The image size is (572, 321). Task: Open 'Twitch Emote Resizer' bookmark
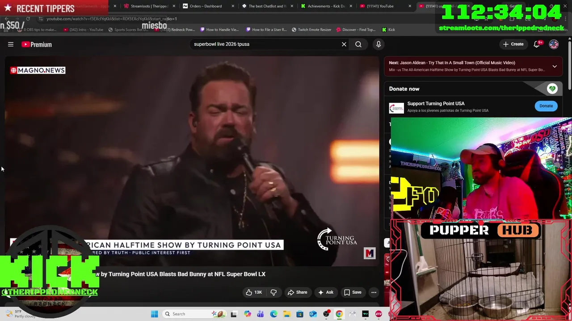click(x=311, y=30)
